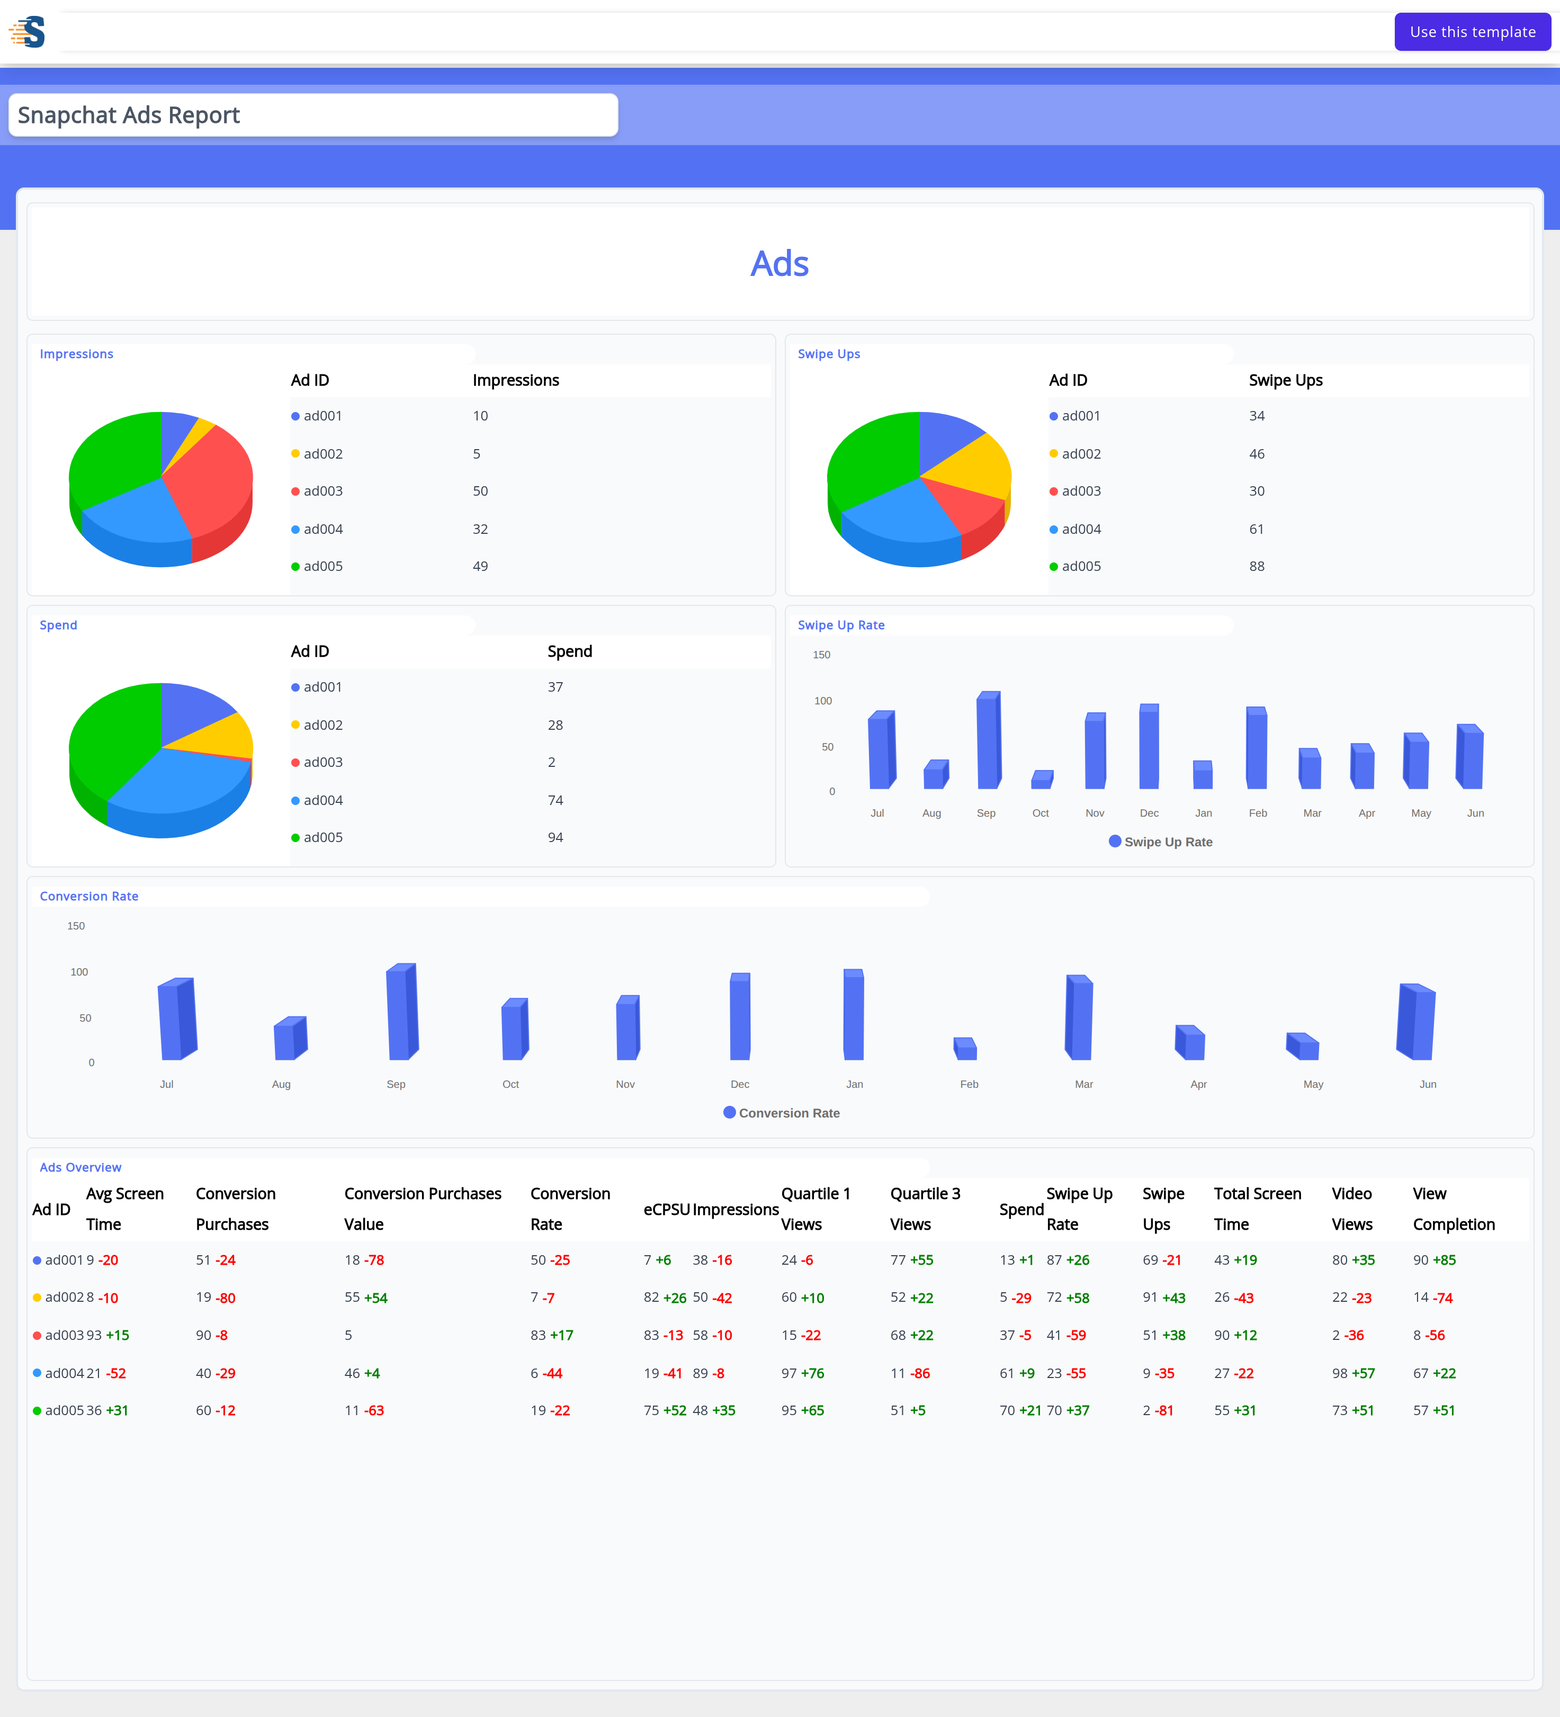Click the eCPSU column header
This screenshot has width=1560, height=1717.
click(667, 1210)
